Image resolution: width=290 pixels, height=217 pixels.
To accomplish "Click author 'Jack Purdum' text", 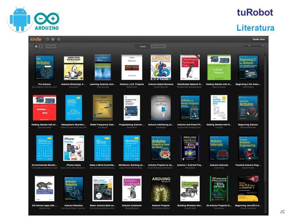I will click(x=248, y=87).
